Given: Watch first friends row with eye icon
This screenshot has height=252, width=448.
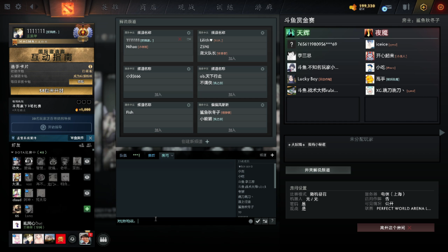Looking at the screenshot, I should (x=87, y=161).
